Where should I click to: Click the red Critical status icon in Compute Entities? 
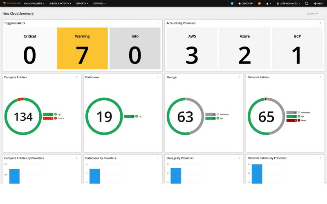[56, 118]
